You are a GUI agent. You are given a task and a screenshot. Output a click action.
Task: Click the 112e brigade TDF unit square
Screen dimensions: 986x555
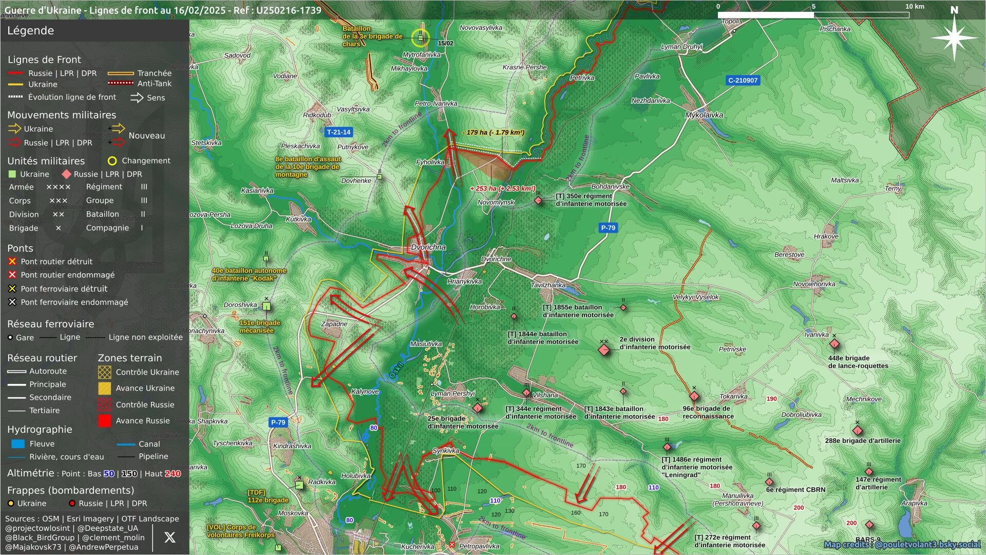(299, 485)
